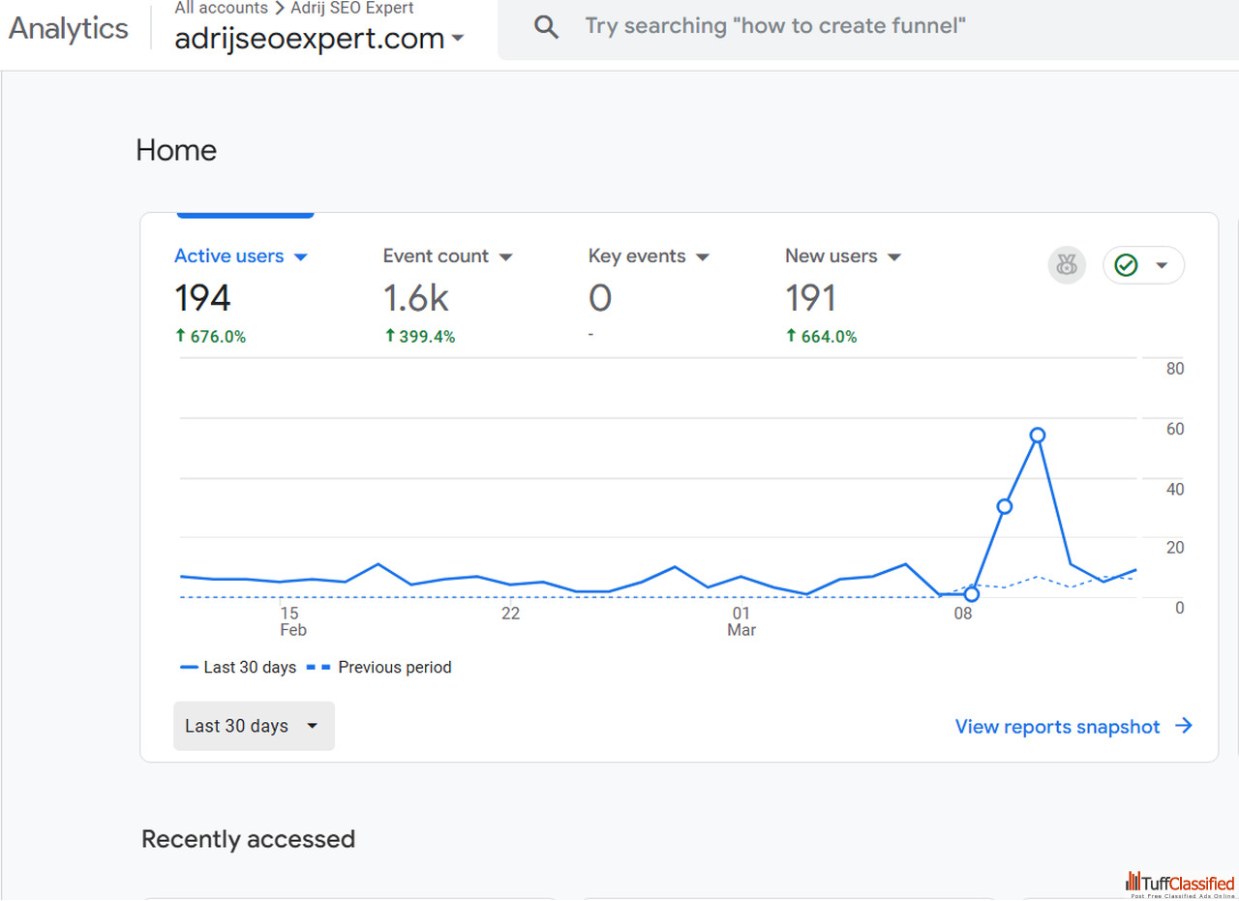Click the chart data point at 08 March

point(971,594)
